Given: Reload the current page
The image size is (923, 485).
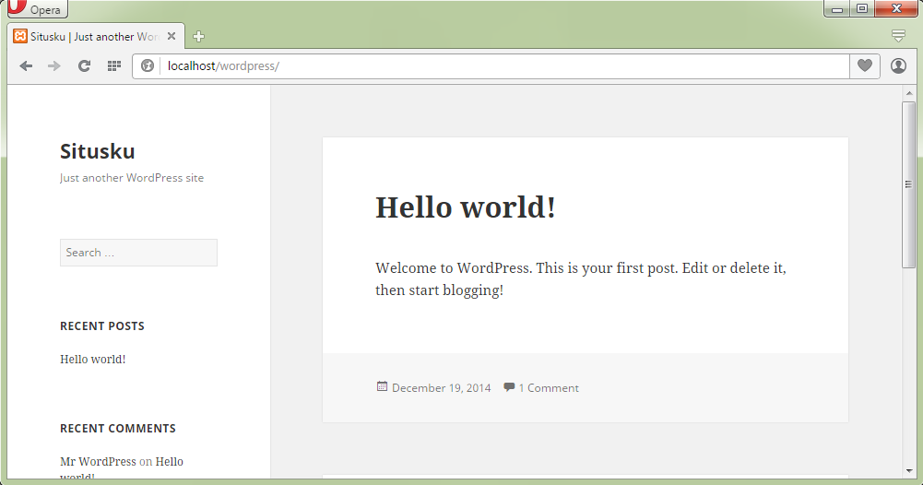Looking at the screenshot, I should pos(84,66).
